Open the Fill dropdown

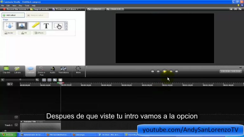[x=24, y=33]
